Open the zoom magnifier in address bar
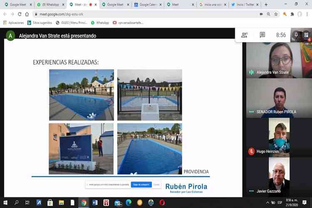This screenshot has height=208, width=312. tap(268, 14)
